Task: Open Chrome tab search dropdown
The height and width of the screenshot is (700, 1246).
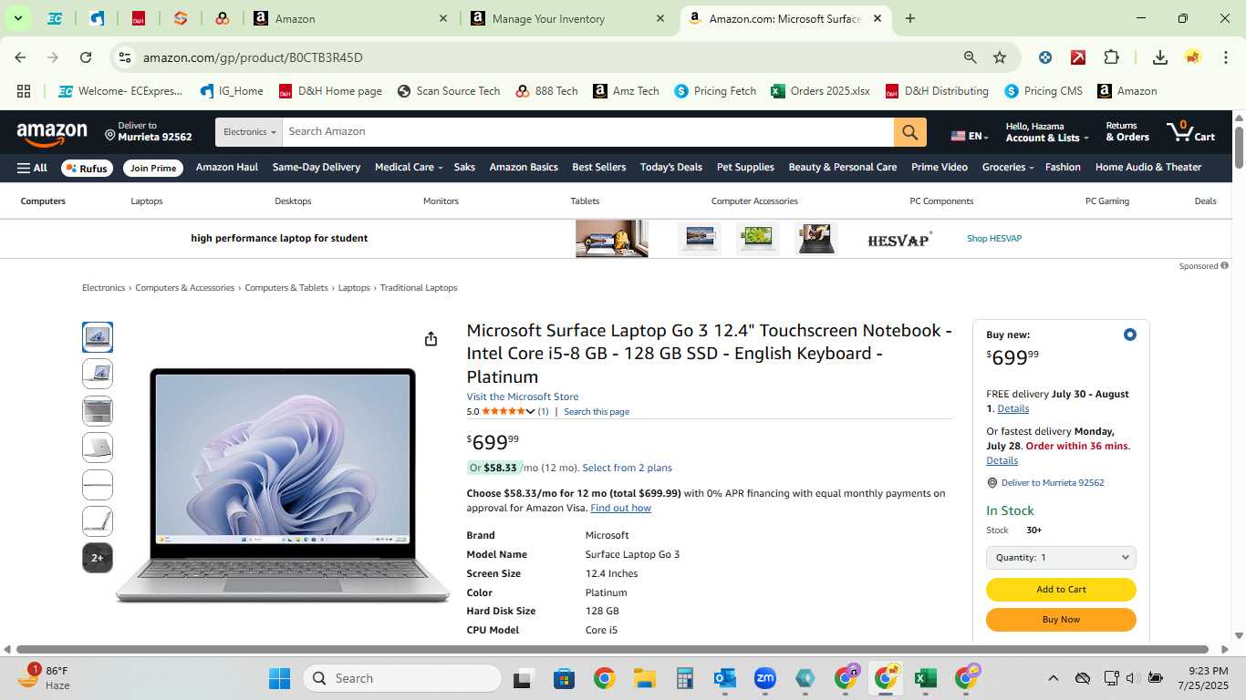Action: (x=17, y=18)
